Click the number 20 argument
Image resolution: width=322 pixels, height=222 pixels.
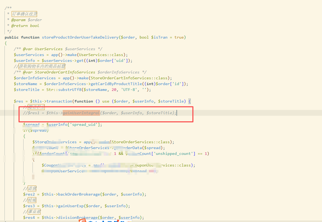[x=114, y=90]
